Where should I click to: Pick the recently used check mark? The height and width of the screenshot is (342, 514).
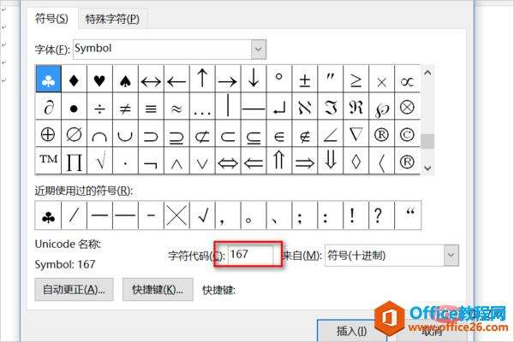tap(202, 215)
